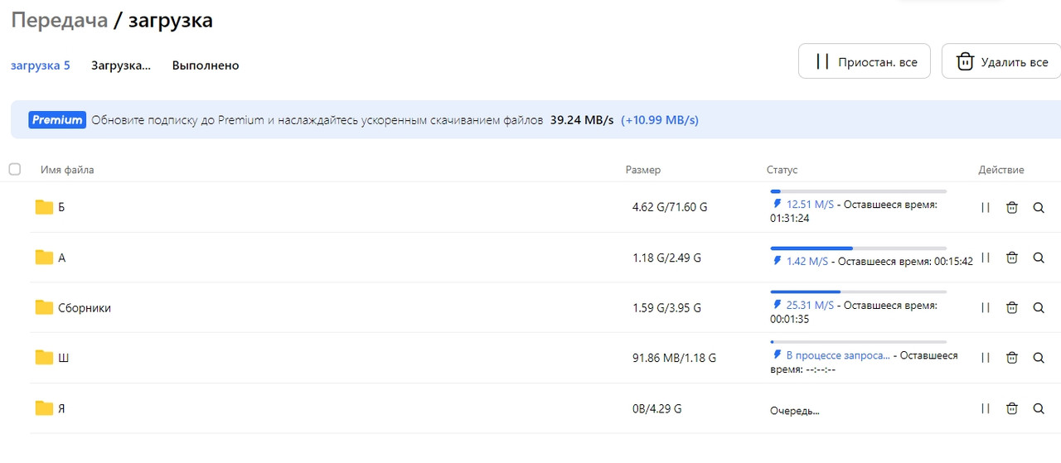1061x463 pixels.
Task: Delete the download of folder А
Action: pos(1011,258)
